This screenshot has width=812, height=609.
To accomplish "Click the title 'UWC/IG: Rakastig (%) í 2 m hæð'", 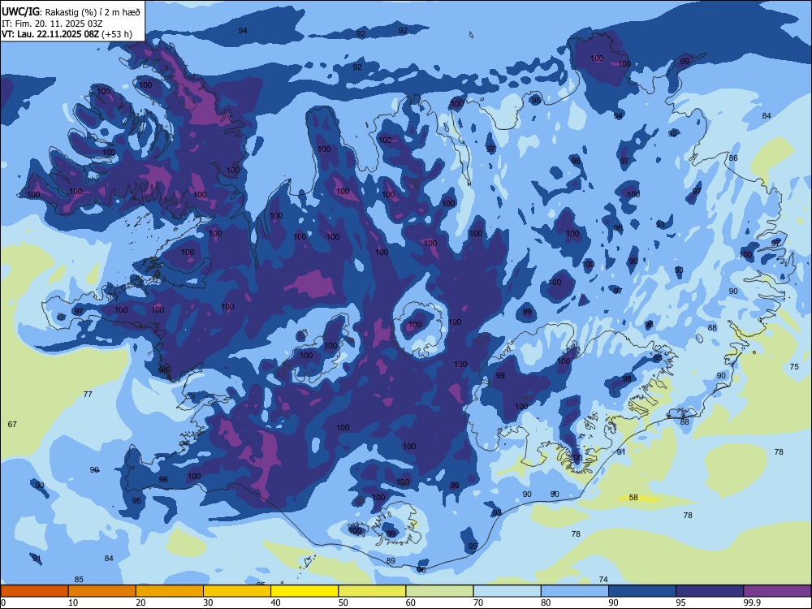I will (71, 12).
